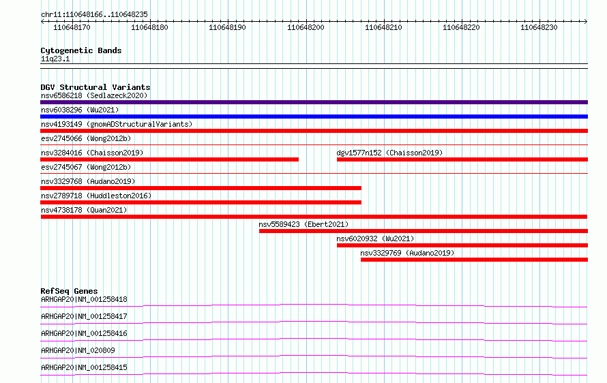Click the 11q23.1 band label

click(55, 59)
